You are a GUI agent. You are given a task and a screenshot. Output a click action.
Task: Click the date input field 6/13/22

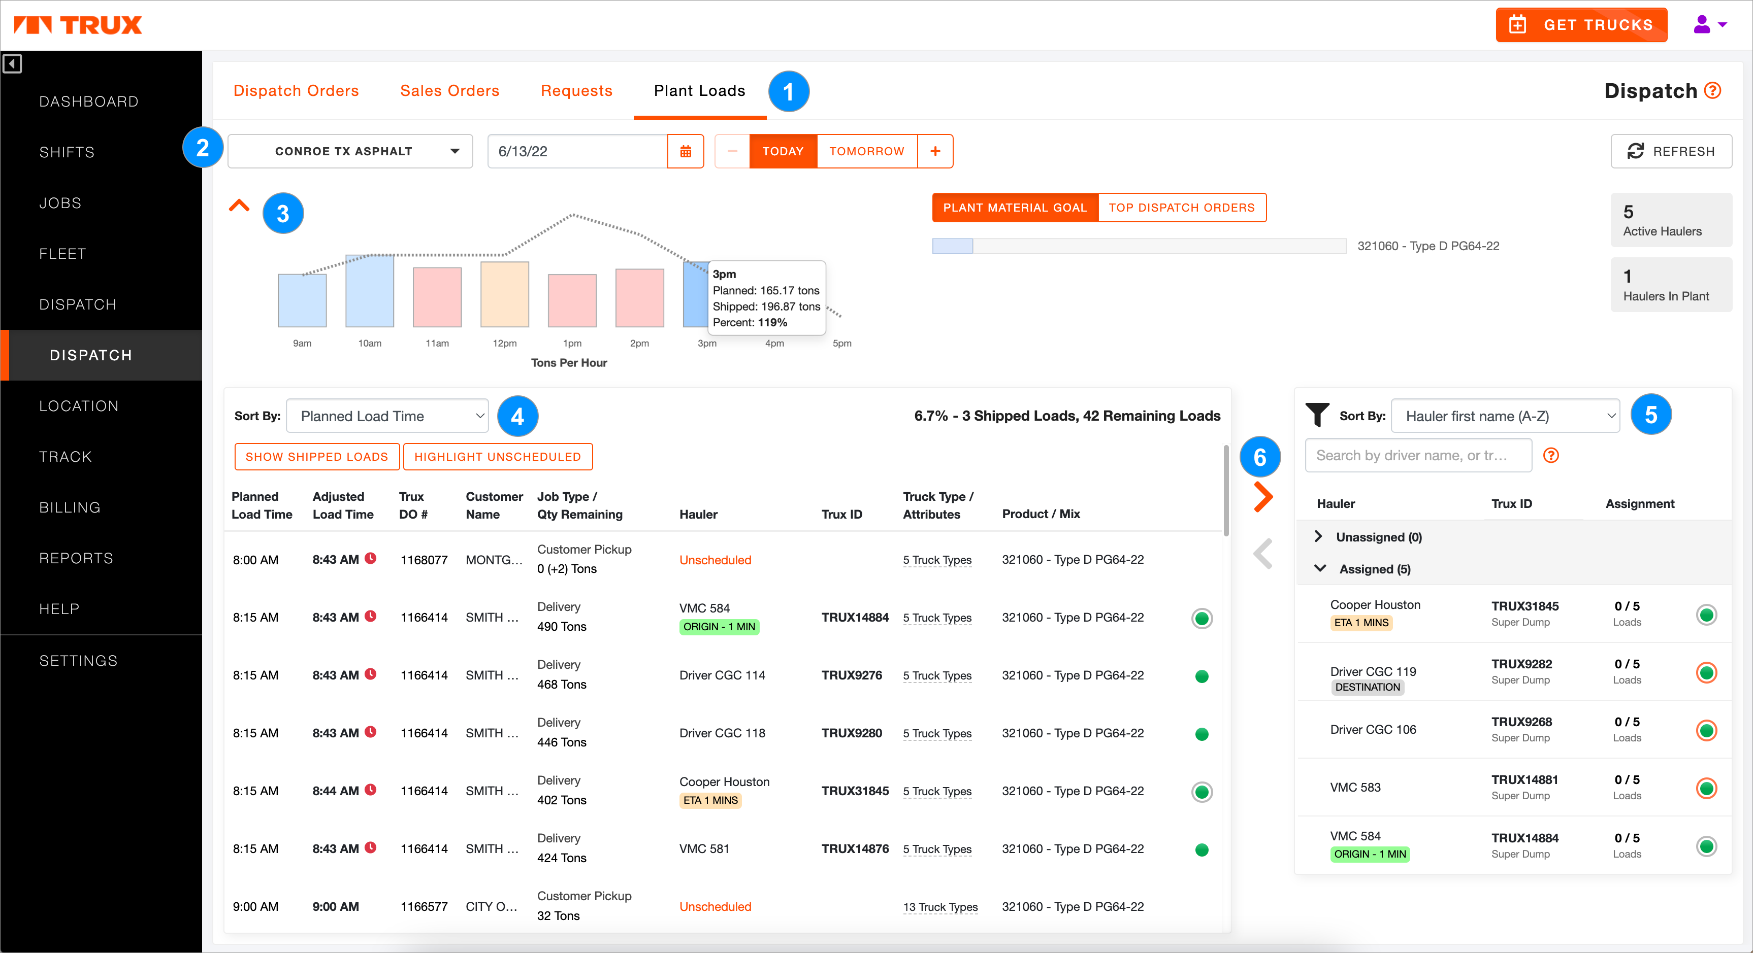point(577,151)
